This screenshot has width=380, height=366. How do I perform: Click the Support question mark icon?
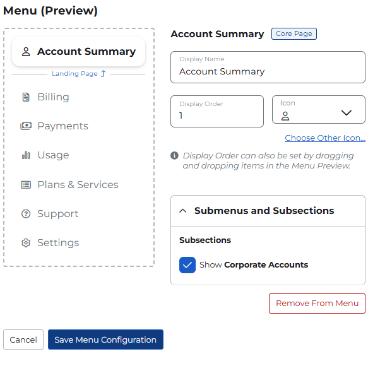(x=26, y=214)
